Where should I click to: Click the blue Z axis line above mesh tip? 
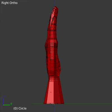click(x=54, y=3)
